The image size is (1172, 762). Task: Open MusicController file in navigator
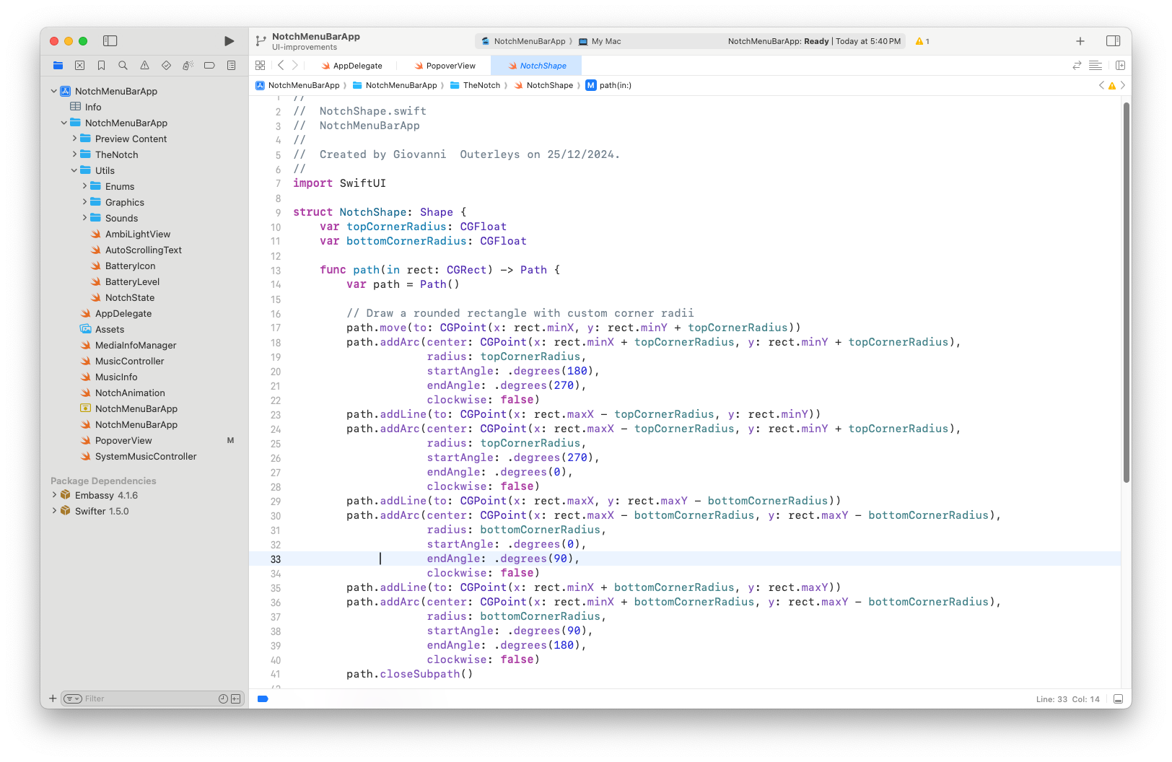coord(129,361)
